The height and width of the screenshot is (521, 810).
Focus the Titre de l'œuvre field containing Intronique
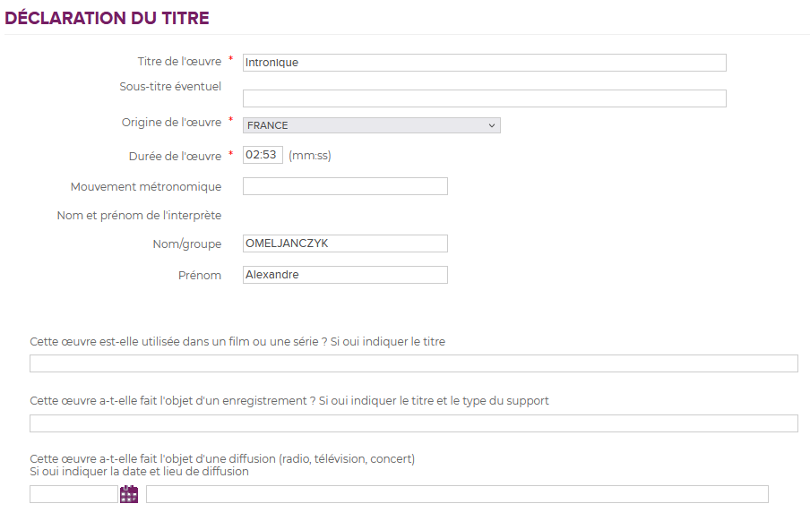tap(485, 63)
